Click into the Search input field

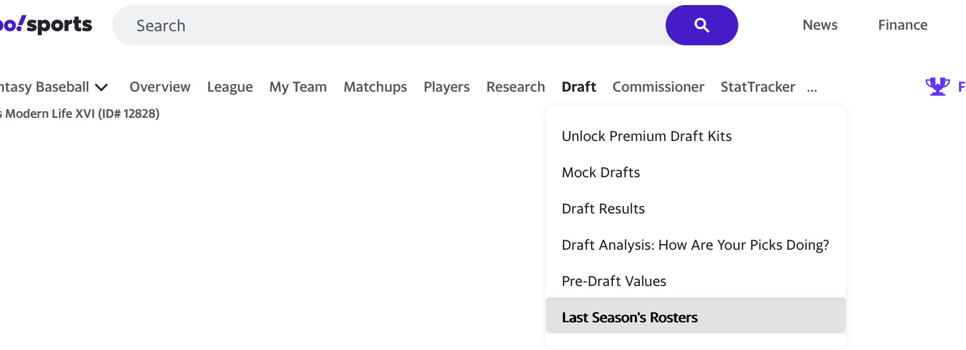[x=388, y=25]
